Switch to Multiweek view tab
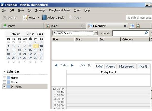Image resolution: width=152 pixels, height=111 pixels. (x=126, y=66)
